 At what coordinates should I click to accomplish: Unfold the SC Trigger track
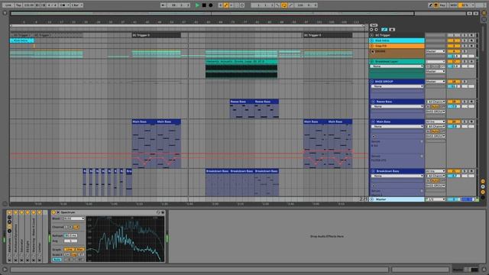click(372, 35)
